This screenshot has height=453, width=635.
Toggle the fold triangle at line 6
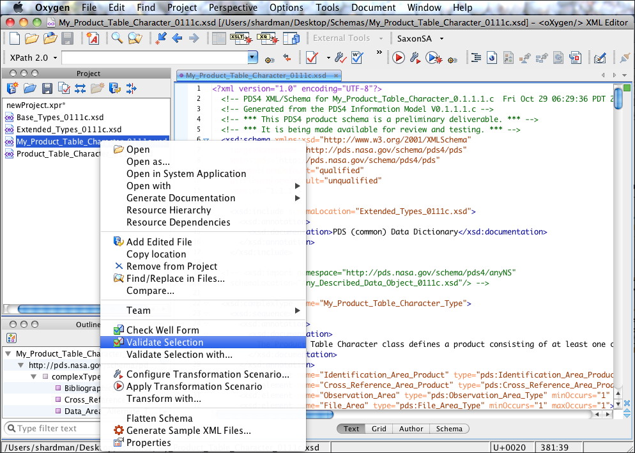(206, 140)
